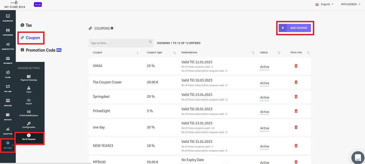Switch to the Promotion Code tab
This screenshot has height=164, width=365.
[x=41, y=50]
